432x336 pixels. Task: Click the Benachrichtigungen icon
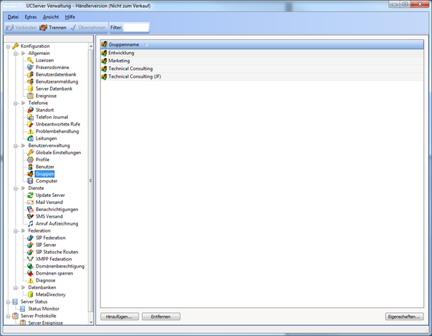30,210
